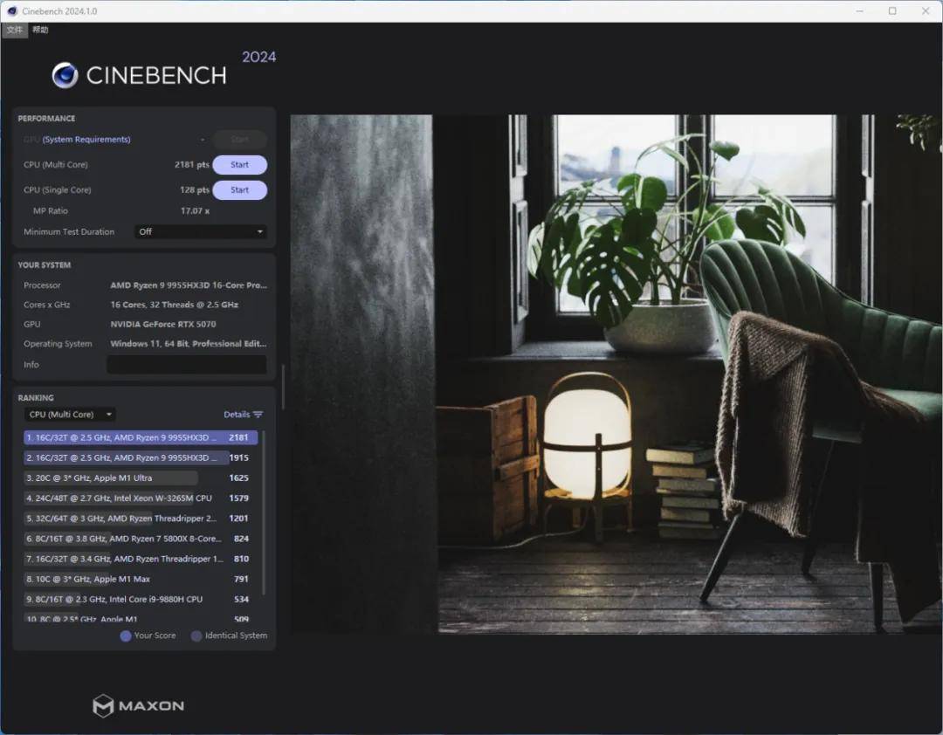Viewport: 943px width, 735px height.
Task: Click the Cinebench logo sphere icon
Action: (65, 75)
